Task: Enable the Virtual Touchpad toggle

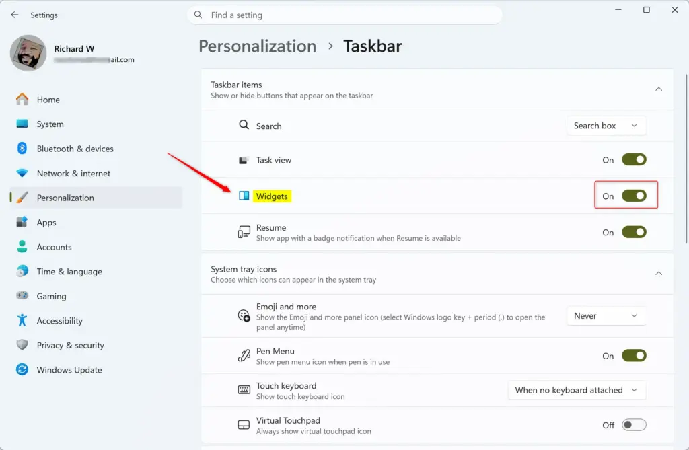Action: [634, 425]
